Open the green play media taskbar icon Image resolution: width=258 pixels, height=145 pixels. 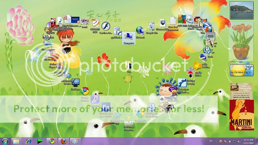tap(40, 141)
